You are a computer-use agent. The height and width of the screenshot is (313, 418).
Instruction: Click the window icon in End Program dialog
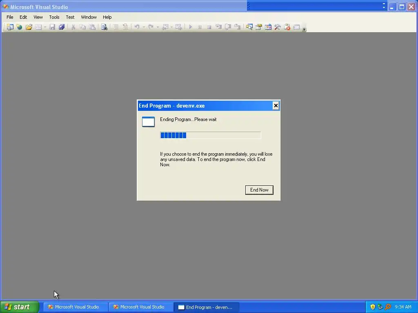pyautogui.click(x=148, y=121)
